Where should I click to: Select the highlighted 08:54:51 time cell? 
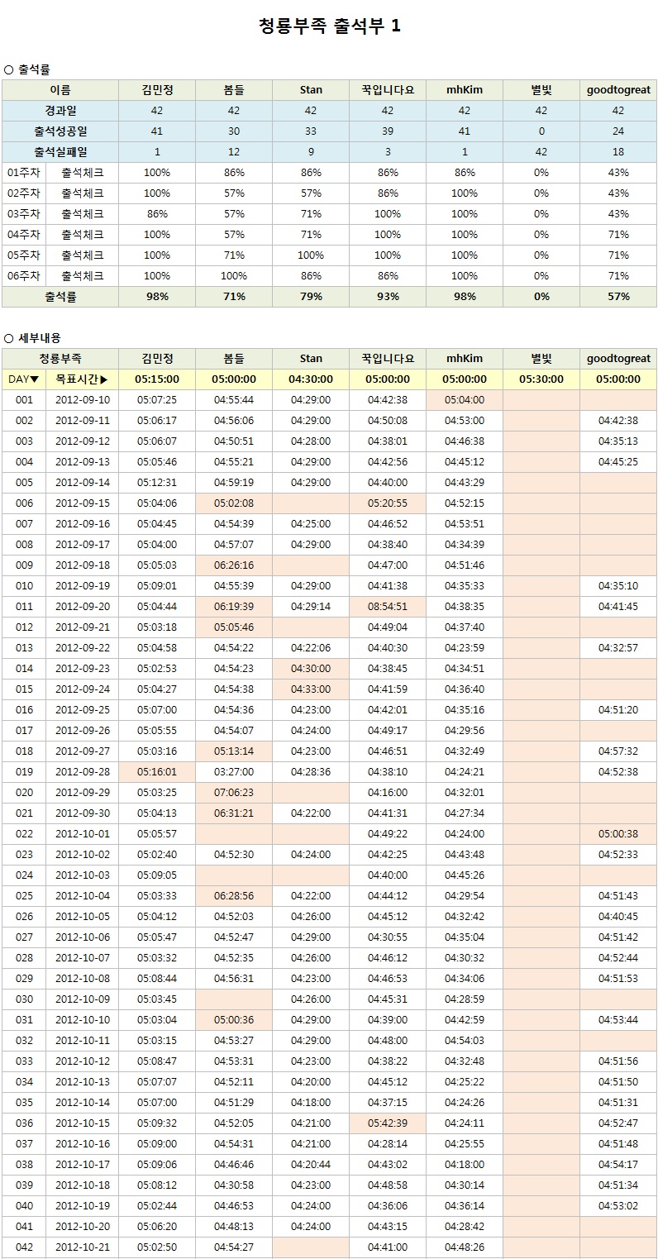388,607
